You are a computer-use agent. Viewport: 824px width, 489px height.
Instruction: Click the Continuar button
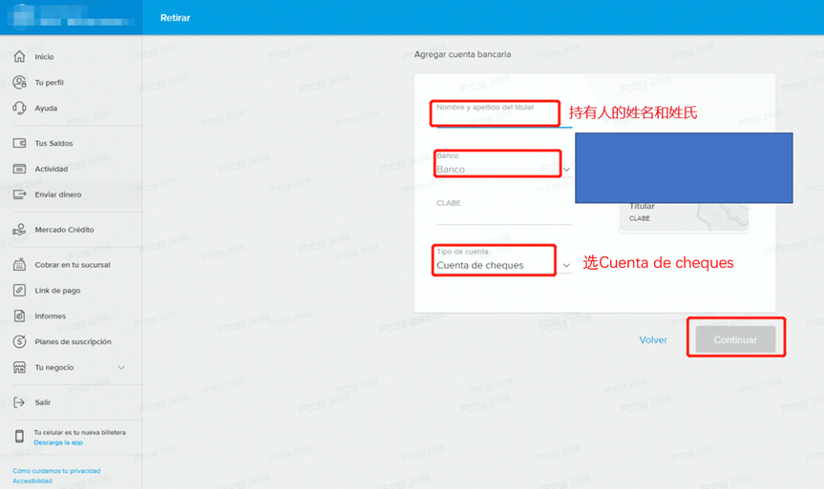[x=735, y=339]
